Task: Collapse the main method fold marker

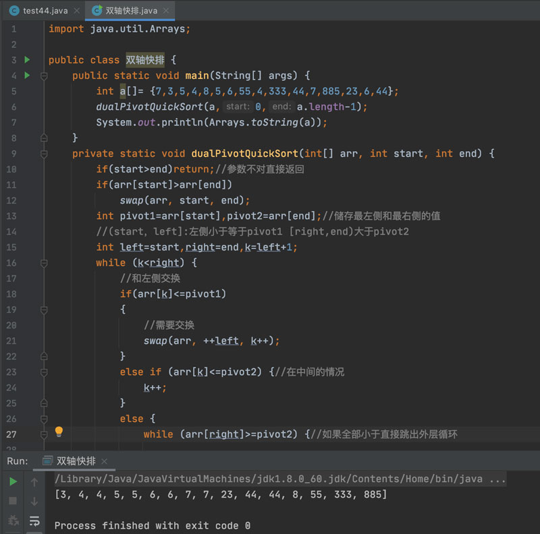Action: 44,76
